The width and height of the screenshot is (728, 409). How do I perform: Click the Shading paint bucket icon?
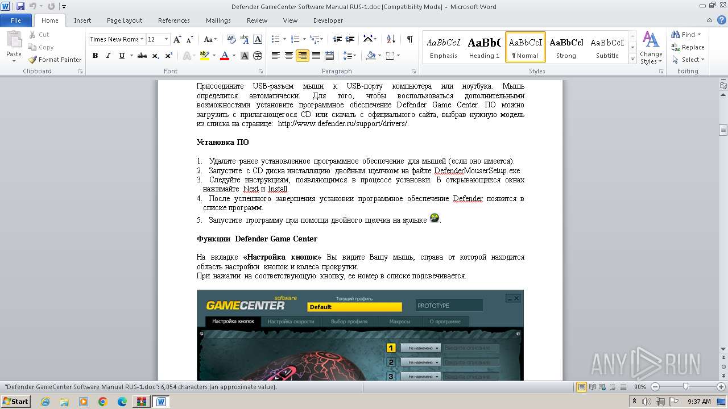[371, 56]
